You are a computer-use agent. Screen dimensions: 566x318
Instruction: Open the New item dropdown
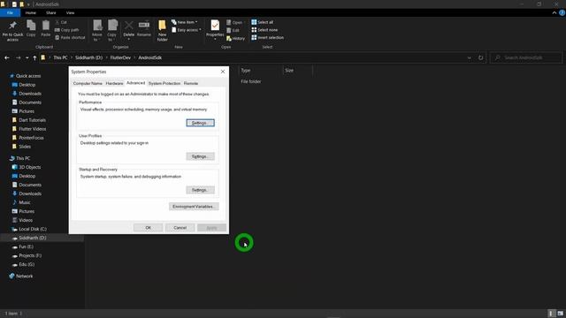[x=185, y=22]
